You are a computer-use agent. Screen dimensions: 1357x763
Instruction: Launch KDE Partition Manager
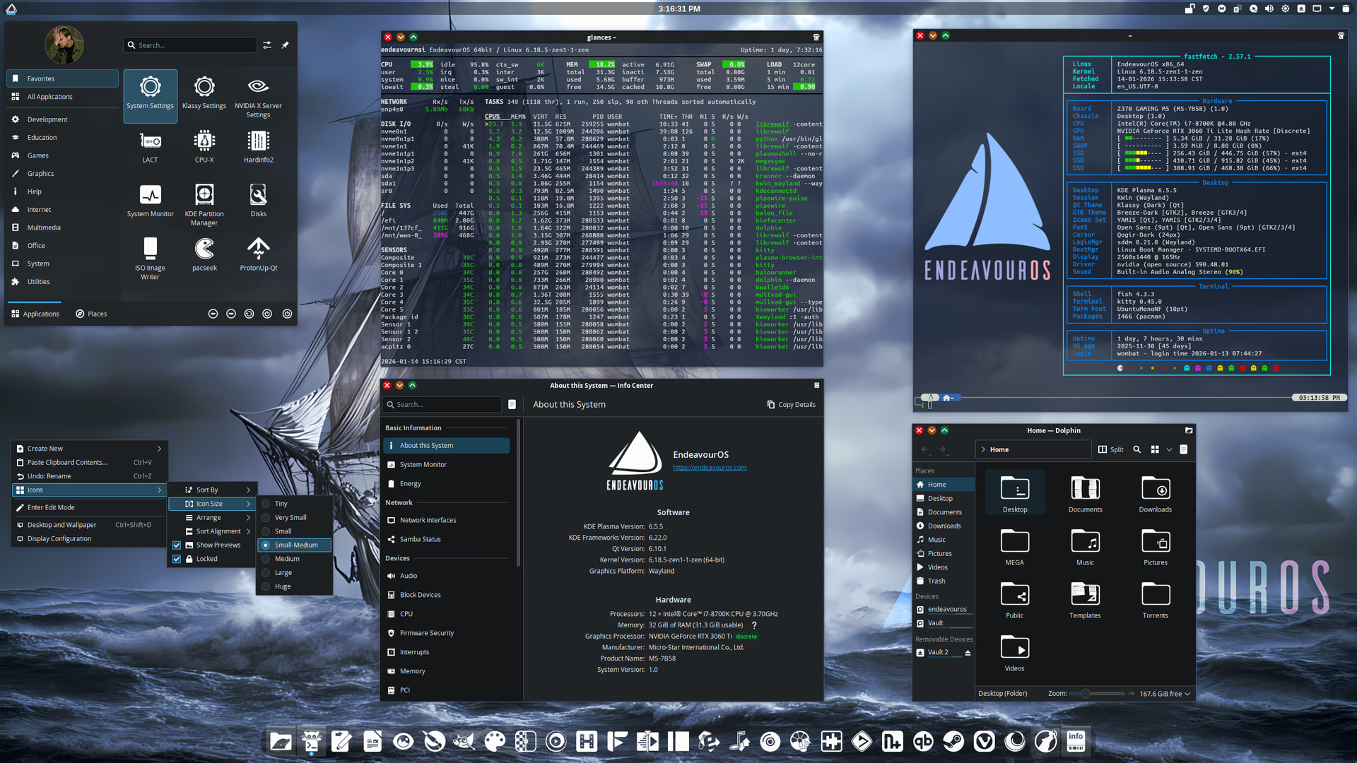[x=204, y=204]
